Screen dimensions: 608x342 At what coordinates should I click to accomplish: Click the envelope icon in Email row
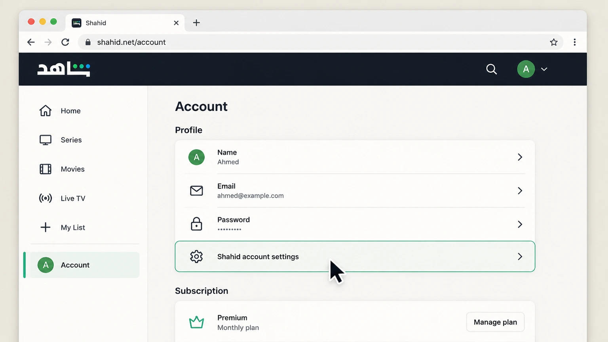[x=196, y=191]
